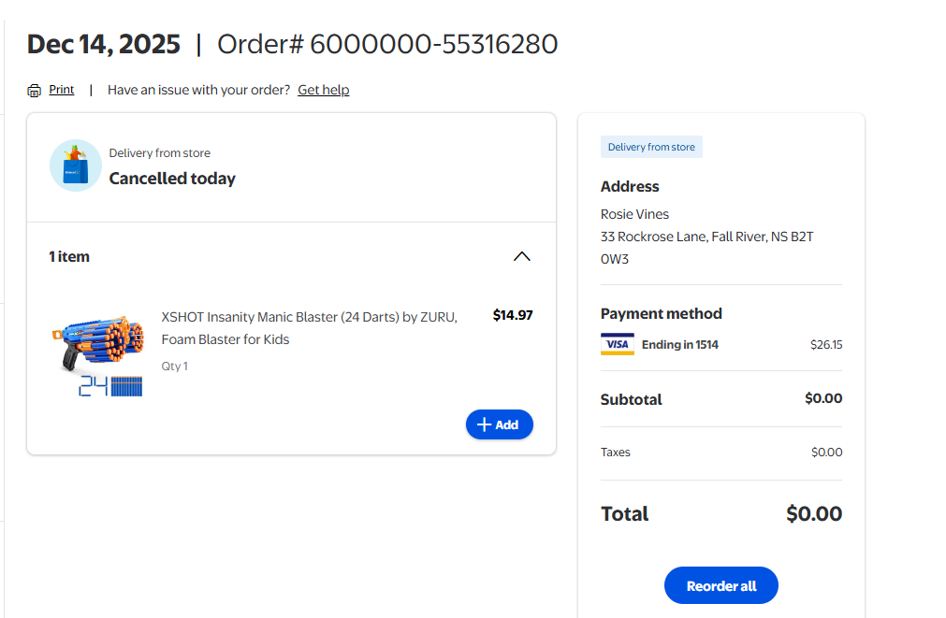Add the XSHOT blaster to cart

click(499, 424)
